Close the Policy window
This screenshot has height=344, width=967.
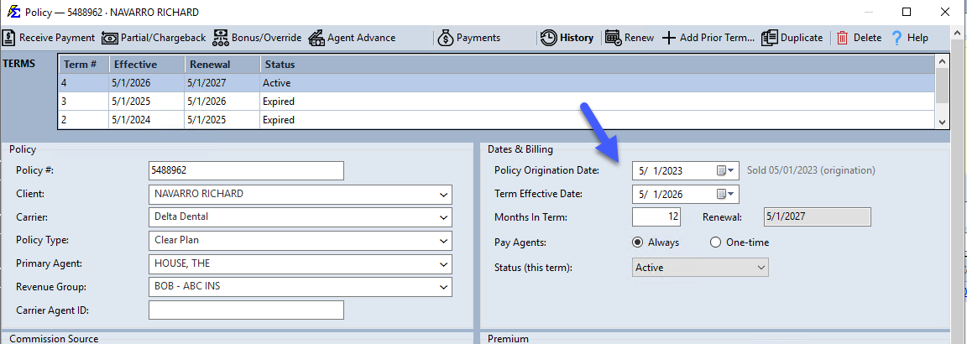coord(944,12)
